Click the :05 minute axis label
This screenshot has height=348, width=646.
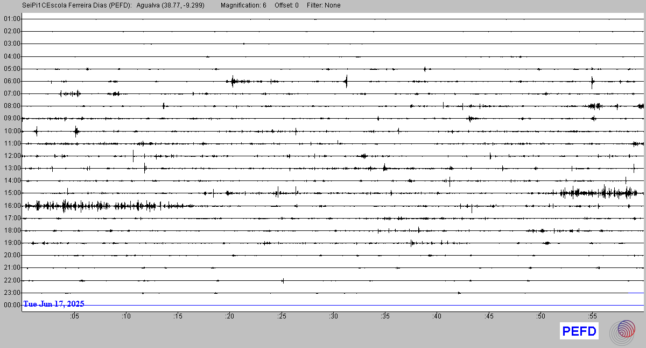tap(74, 316)
